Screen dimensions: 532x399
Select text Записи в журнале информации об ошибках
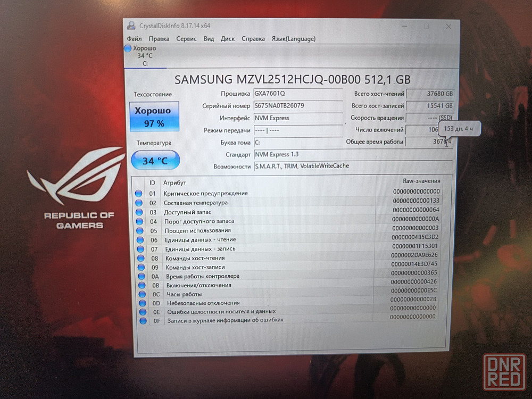(225, 320)
